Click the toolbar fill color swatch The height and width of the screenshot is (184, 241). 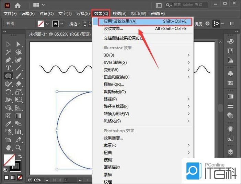pos(9,160)
